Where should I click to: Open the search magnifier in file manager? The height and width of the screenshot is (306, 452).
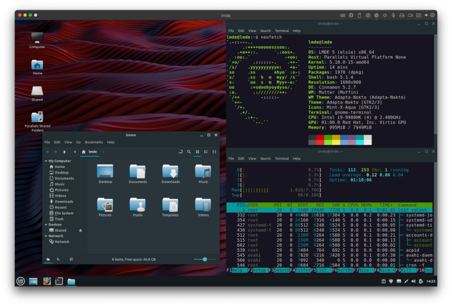[189, 152]
